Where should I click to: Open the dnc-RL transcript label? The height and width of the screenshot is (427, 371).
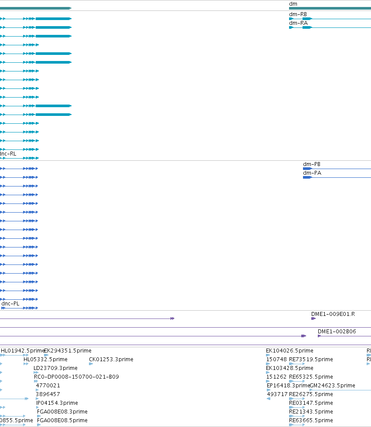tap(8, 153)
